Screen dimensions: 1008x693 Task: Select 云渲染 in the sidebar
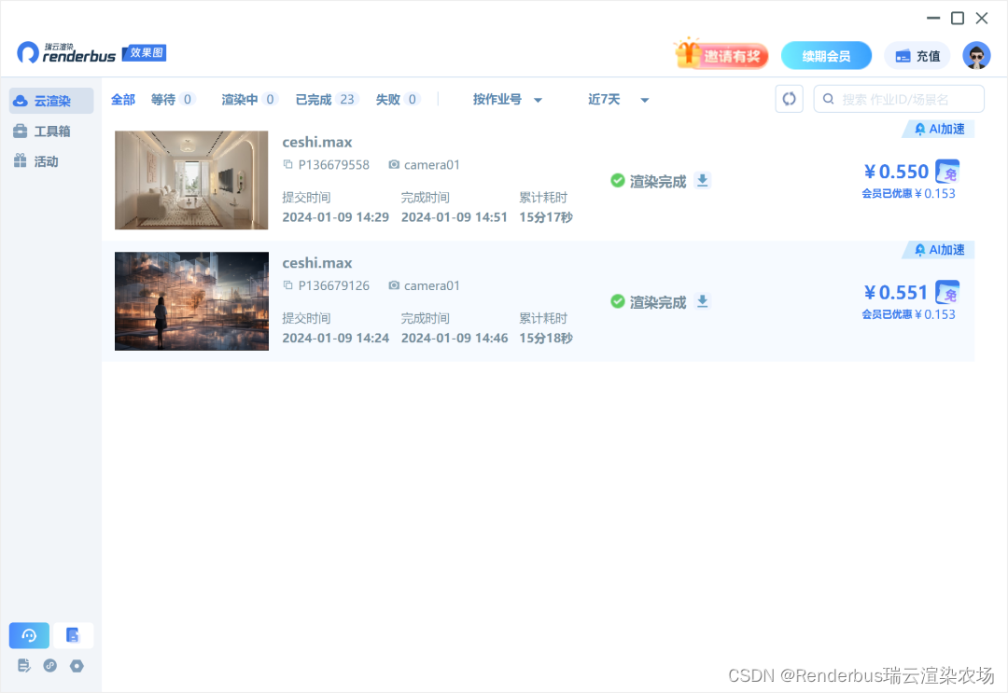tap(51, 101)
